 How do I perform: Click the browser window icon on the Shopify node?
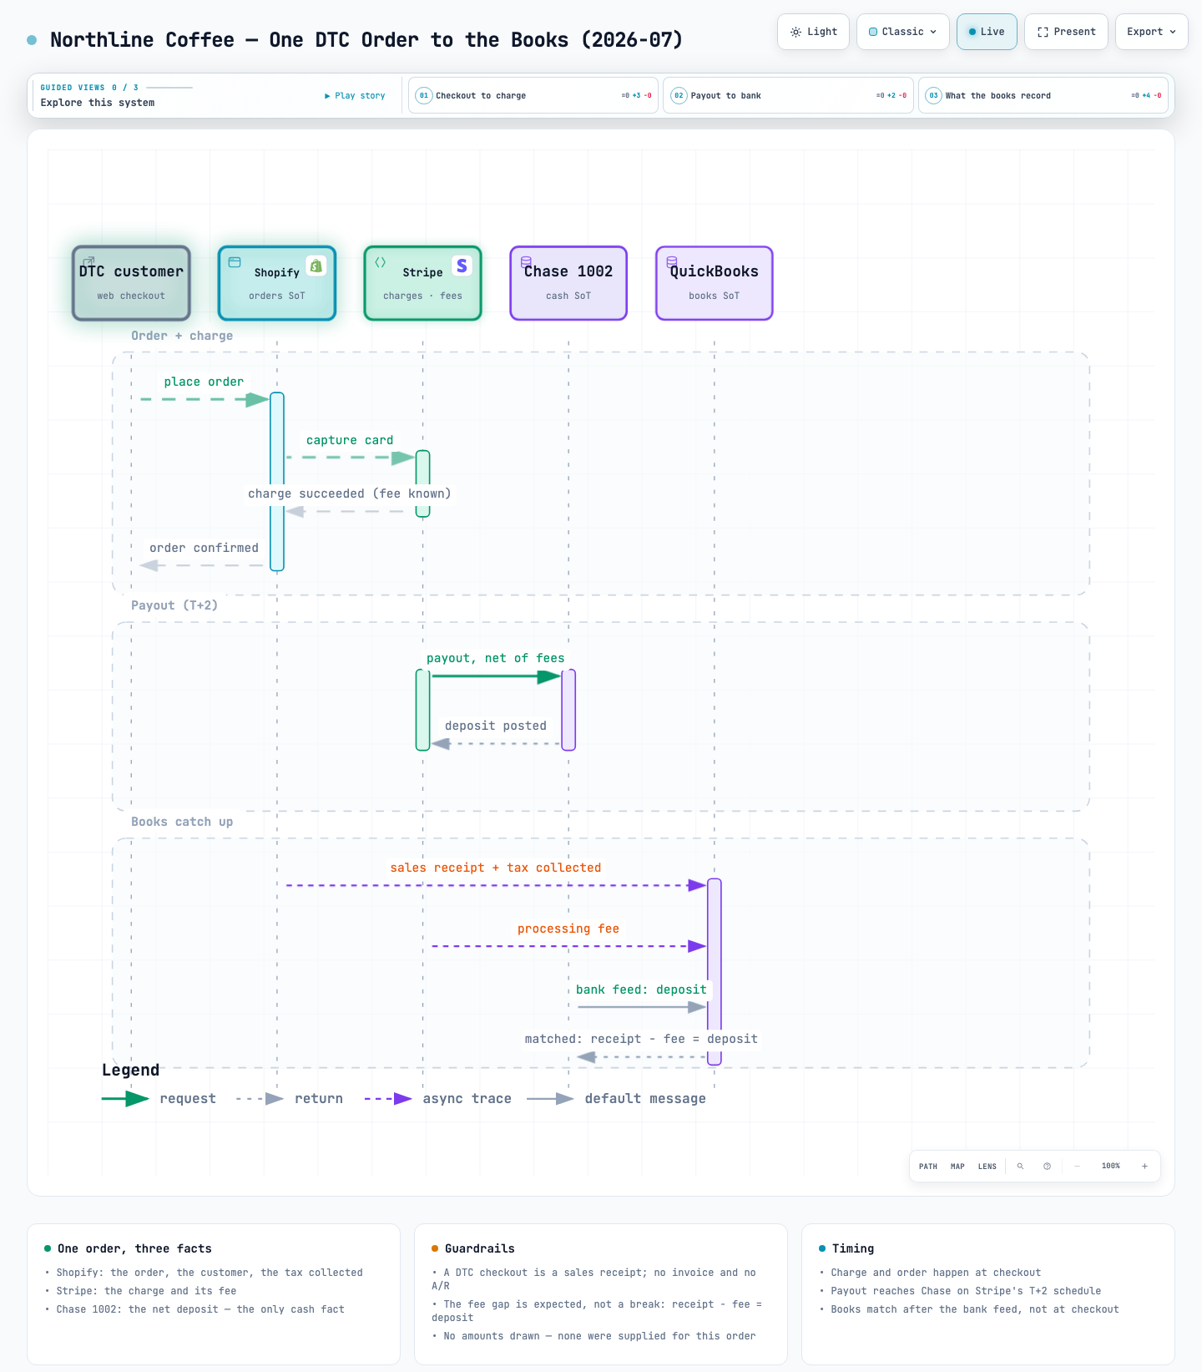coord(235,262)
